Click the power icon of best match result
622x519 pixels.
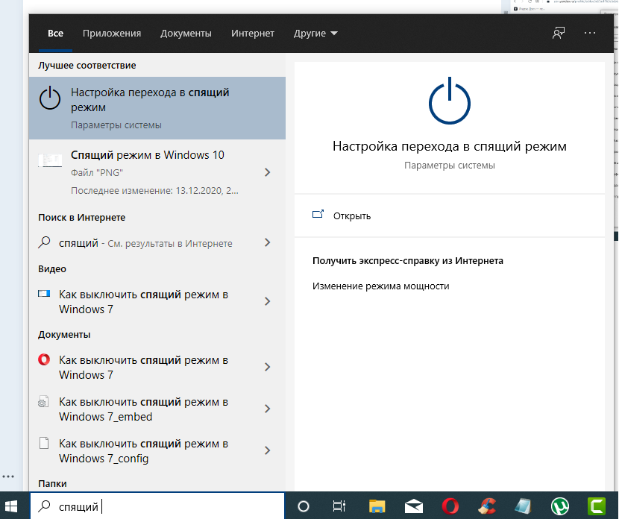click(50, 98)
